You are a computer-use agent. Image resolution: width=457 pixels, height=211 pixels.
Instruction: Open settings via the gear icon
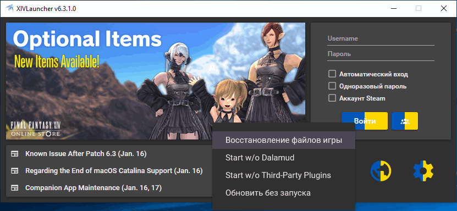pyautogui.click(x=423, y=171)
